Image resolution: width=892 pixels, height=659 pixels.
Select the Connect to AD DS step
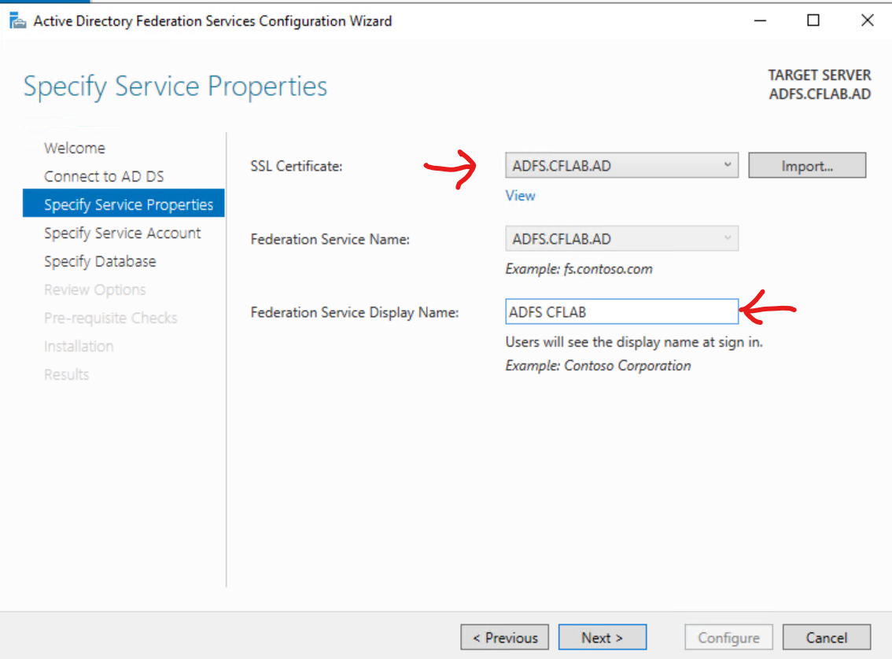click(104, 176)
